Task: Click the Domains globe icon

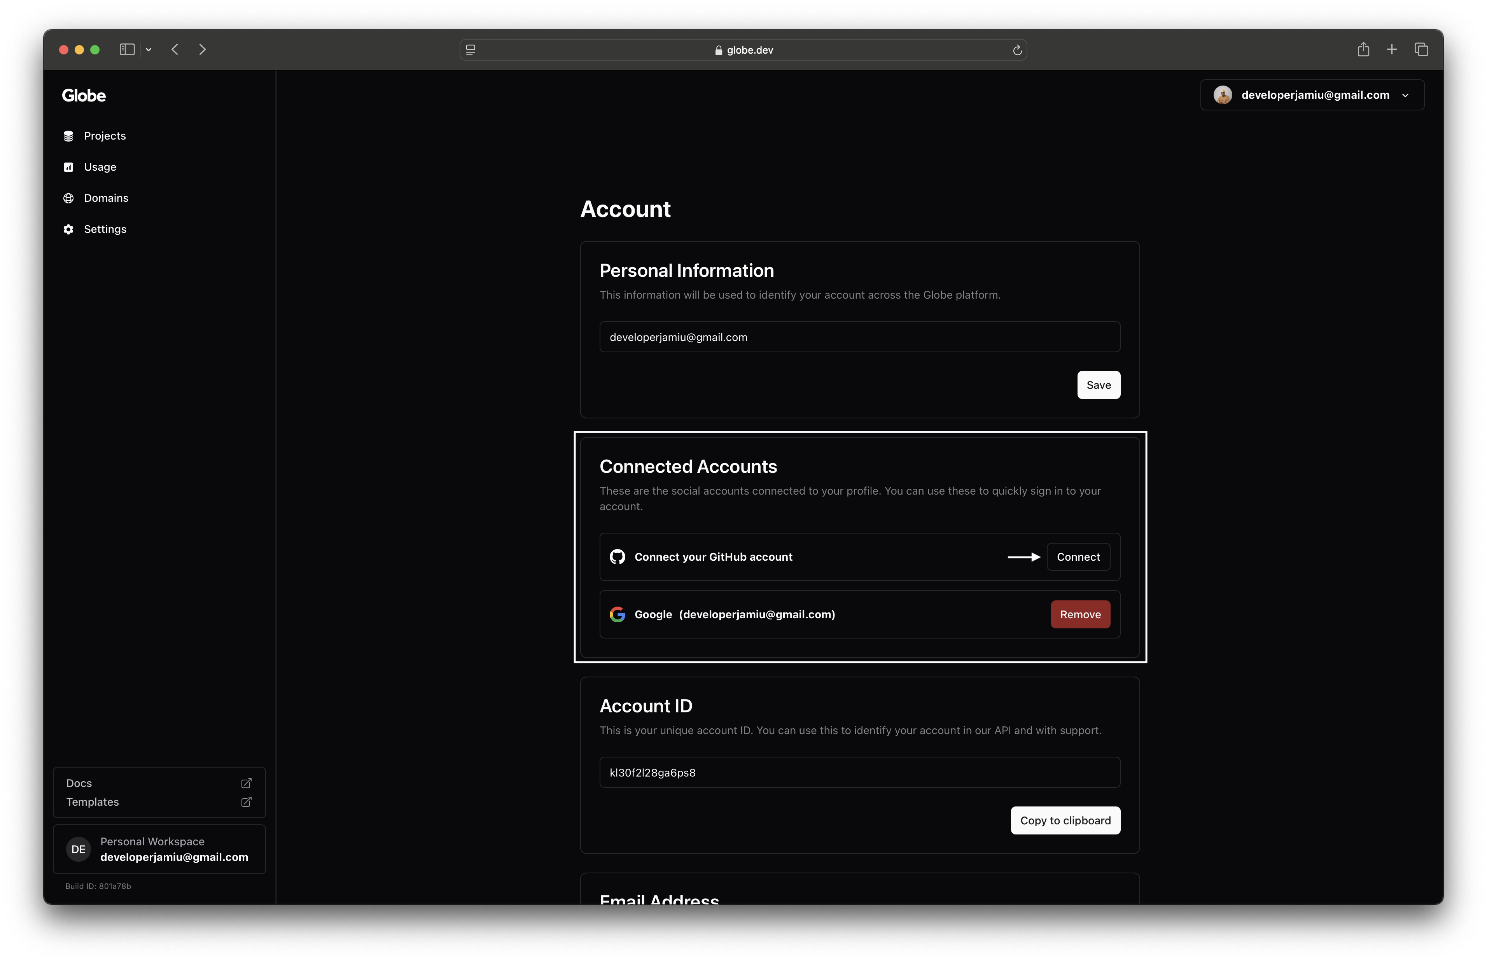Action: point(69,198)
